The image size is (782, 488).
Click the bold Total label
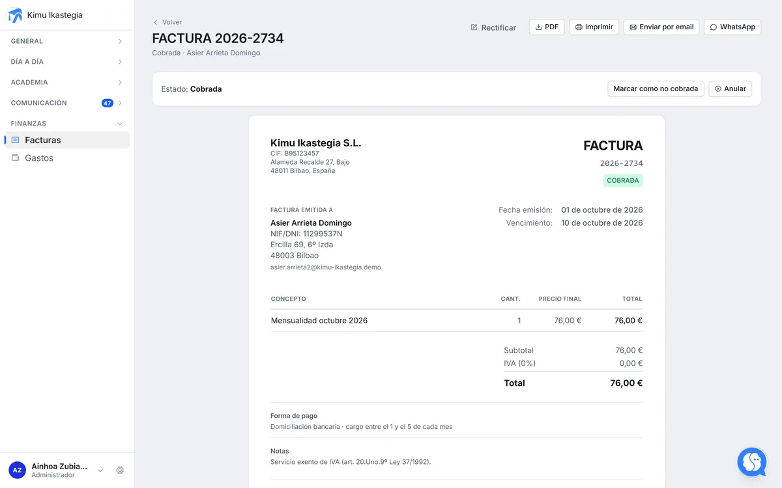pyautogui.click(x=514, y=383)
